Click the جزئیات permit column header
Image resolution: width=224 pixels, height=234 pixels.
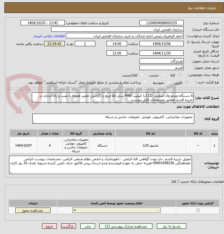pos(33,203)
